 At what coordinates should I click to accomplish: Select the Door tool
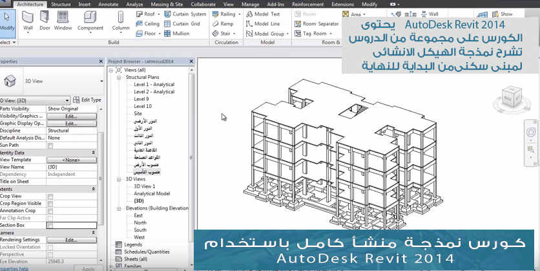pyautogui.click(x=45, y=21)
